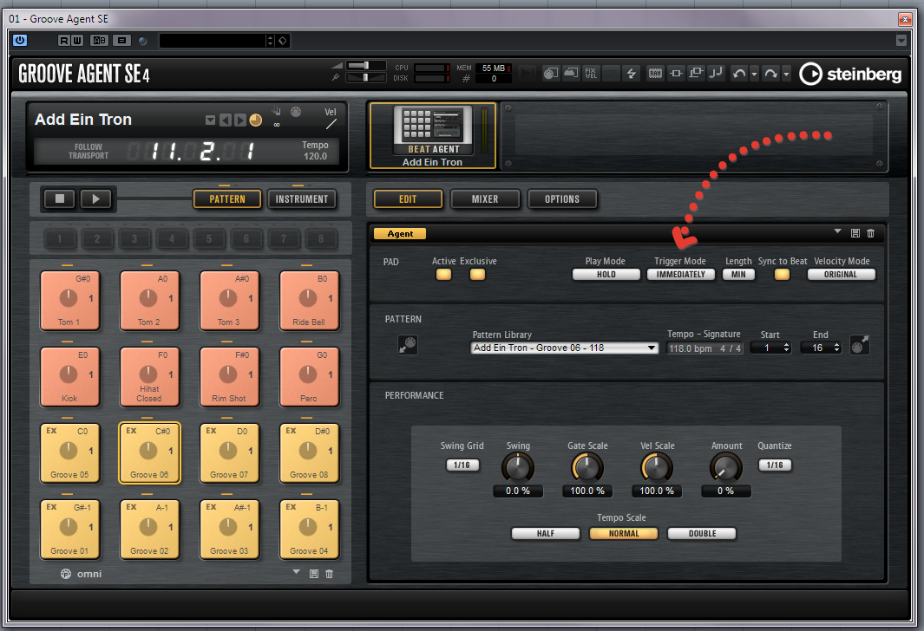Switch pads to Instrument mode
Image resolution: width=924 pixels, height=631 pixels.
(302, 199)
